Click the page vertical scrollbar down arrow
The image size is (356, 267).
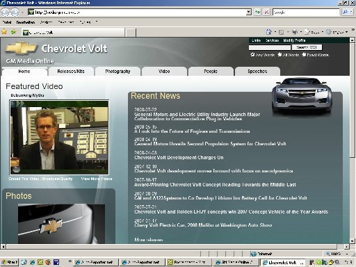click(352, 241)
